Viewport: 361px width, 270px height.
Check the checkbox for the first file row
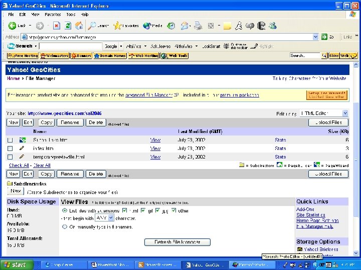tap(10, 140)
